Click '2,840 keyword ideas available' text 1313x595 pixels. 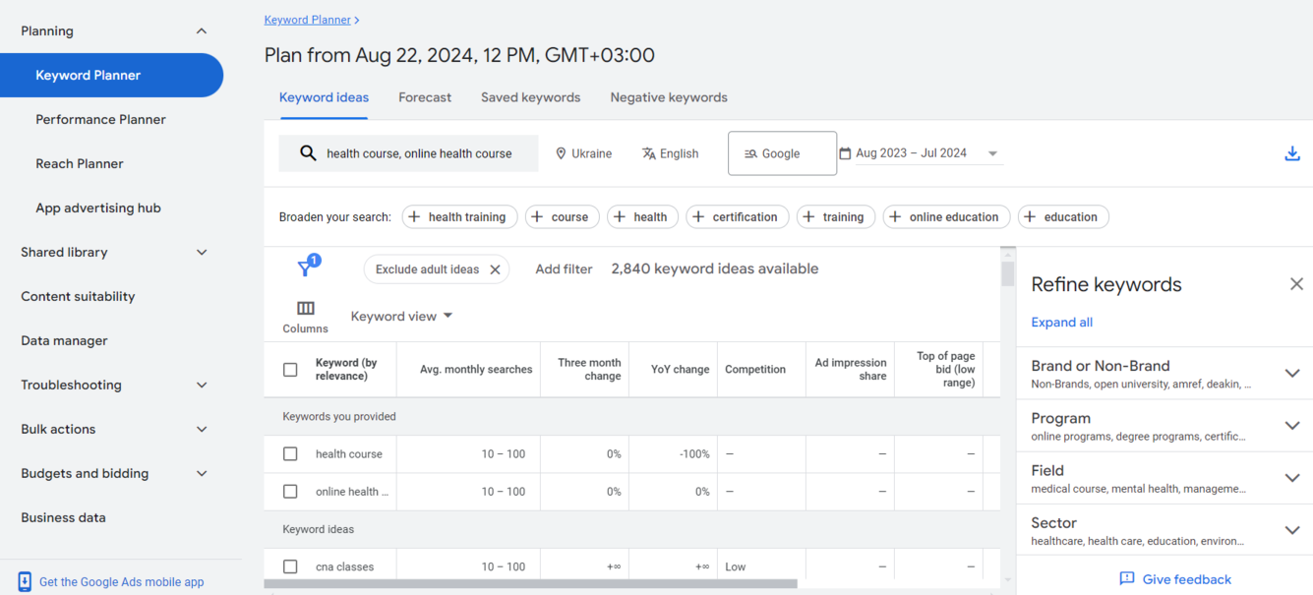tap(715, 269)
